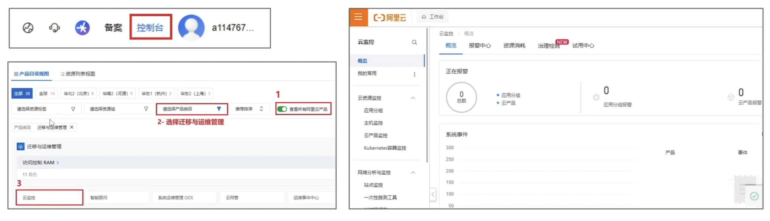Click the 云监控 breadcrumb
Screen dimensions: 770x221
pyautogui.click(x=446, y=33)
